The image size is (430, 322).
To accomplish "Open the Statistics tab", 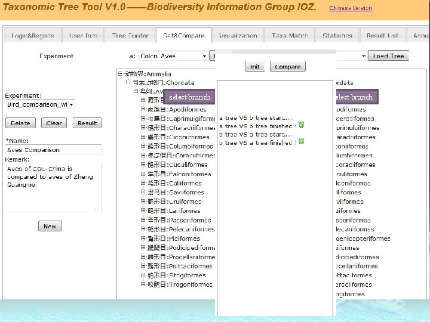I will [x=337, y=36].
